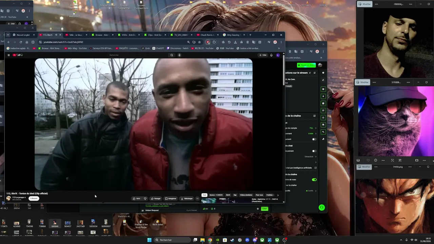The height and width of the screenshot is (244, 434).
Task: Click the Créer button on YouTube
Action: [263, 55]
